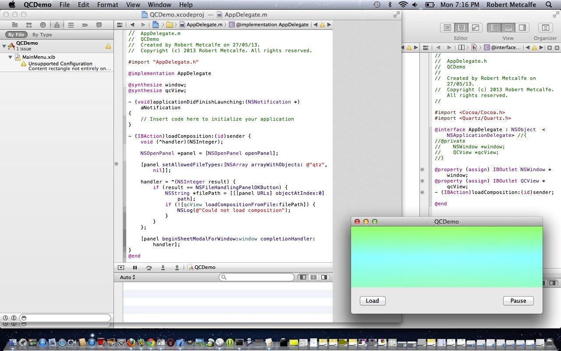561x351 pixels.
Task: Open the Search navigator magnifier icon
Action: [x=43, y=25]
